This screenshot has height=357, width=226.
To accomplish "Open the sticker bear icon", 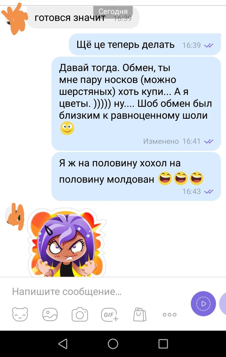I will [x=20, y=314].
